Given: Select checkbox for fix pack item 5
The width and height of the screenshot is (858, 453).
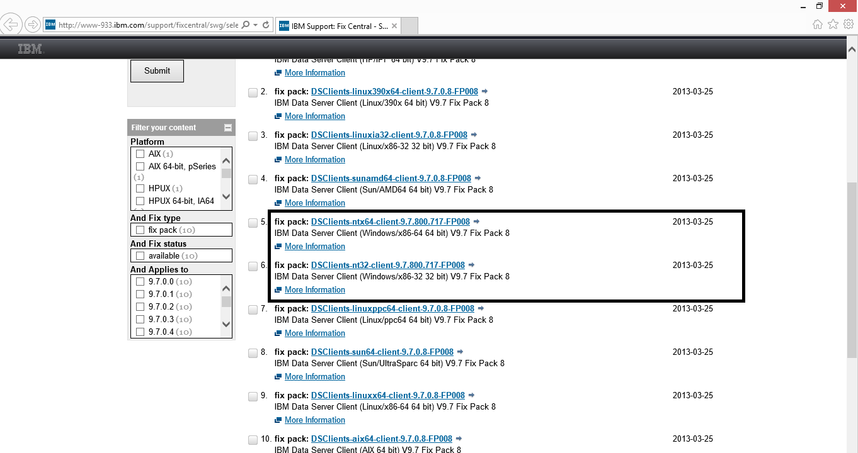Looking at the screenshot, I should coord(253,223).
